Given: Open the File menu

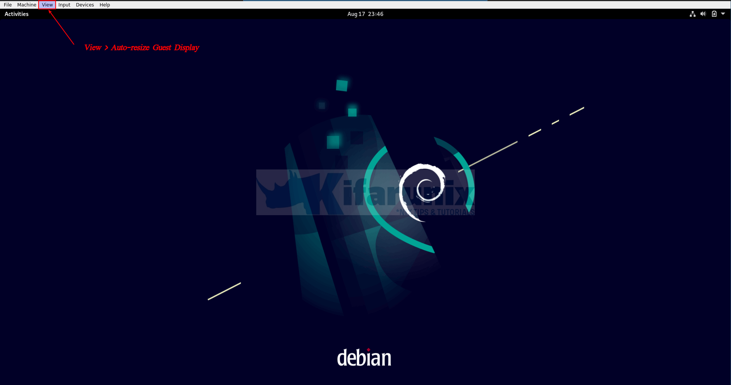Looking at the screenshot, I should click(x=7, y=5).
